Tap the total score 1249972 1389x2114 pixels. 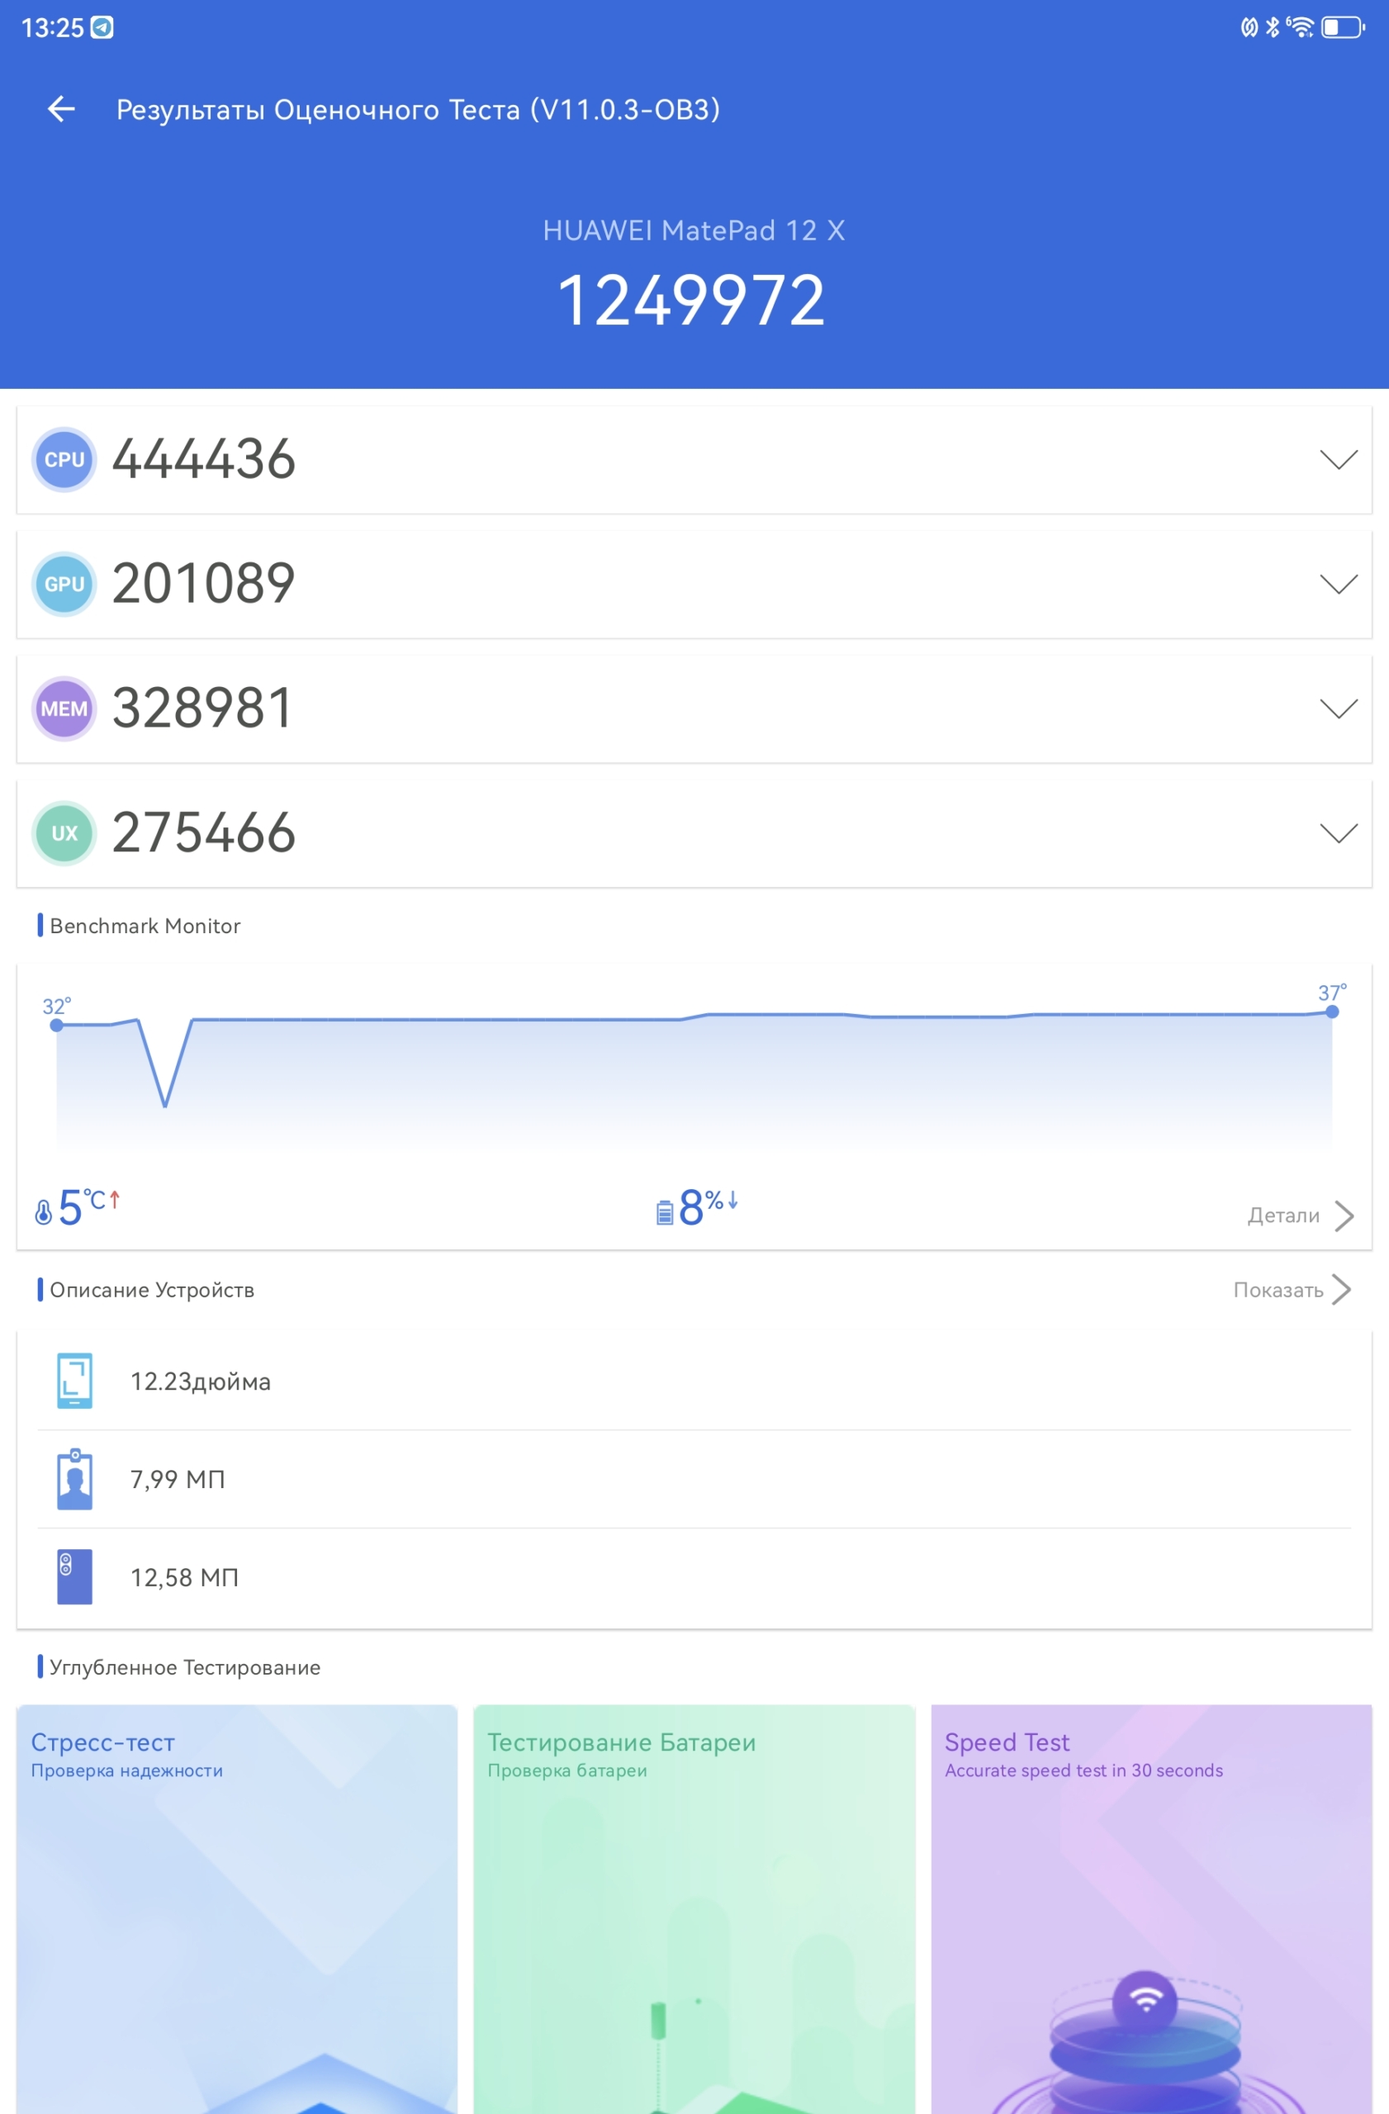tap(692, 301)
